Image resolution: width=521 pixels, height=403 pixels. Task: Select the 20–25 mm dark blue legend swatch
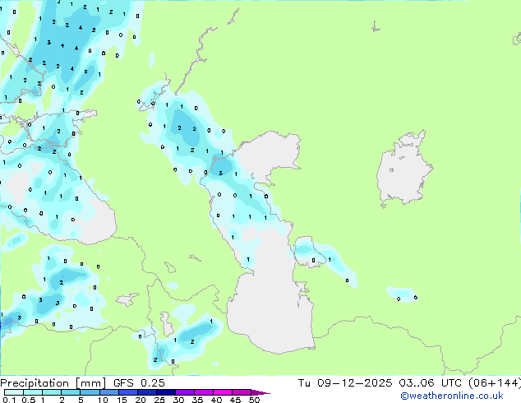[x=147, y=392]
